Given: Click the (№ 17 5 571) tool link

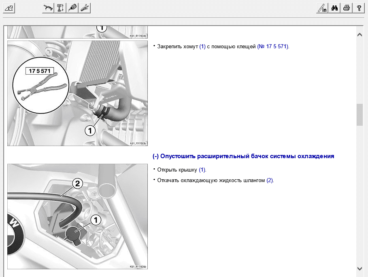Looking at the screenshot, I should (x=272, y=46).
